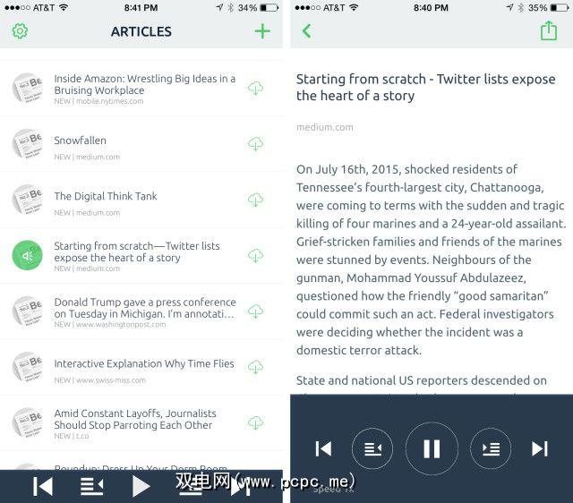Tap thumbnail of Inside Amazon article

(x=28, y=88)
